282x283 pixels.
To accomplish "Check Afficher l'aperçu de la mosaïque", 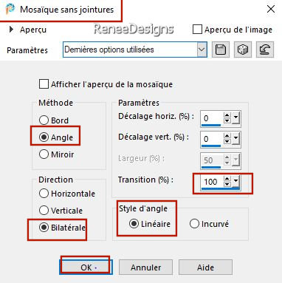I will pyautogui.click(x=44, y=84).
